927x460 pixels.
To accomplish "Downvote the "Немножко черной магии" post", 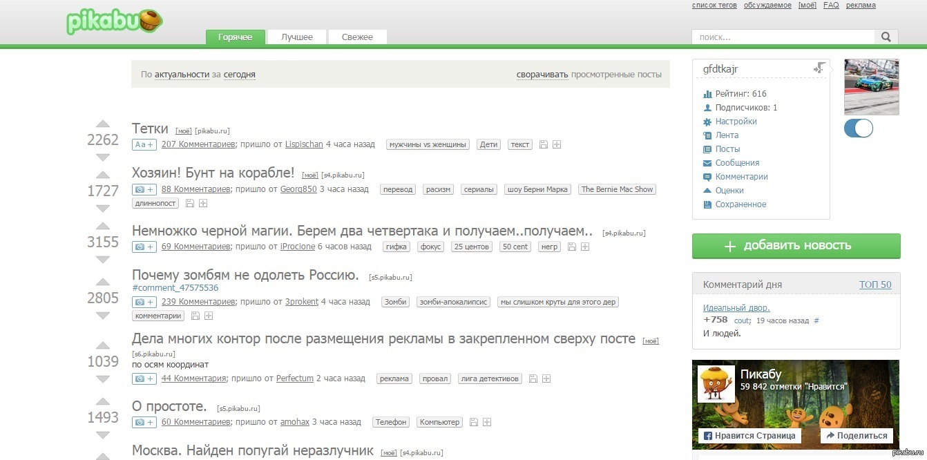I will (103, 259).
